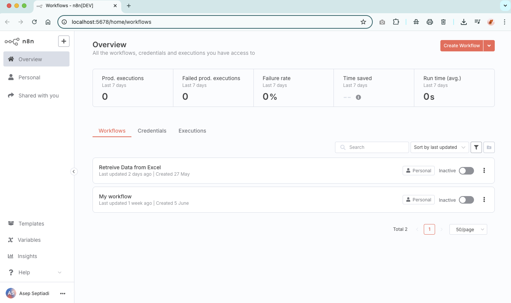Switch to the Credentials tab
Image resolution: width=511 pixels, height=303 pixels.
pyautogui.click(x=152, y=131)
